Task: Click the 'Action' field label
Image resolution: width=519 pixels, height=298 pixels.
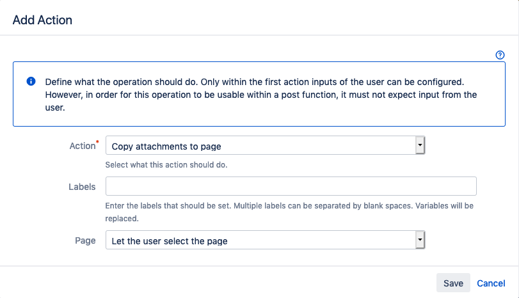Action: pos(81,146)
